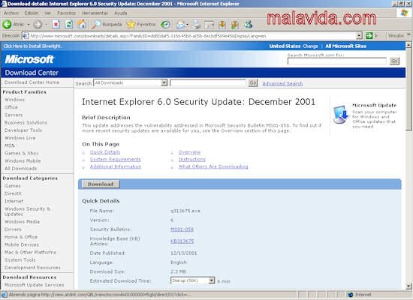Open the Búsqueda search pane
The image size is (413, 300).
tap(107, 25)
